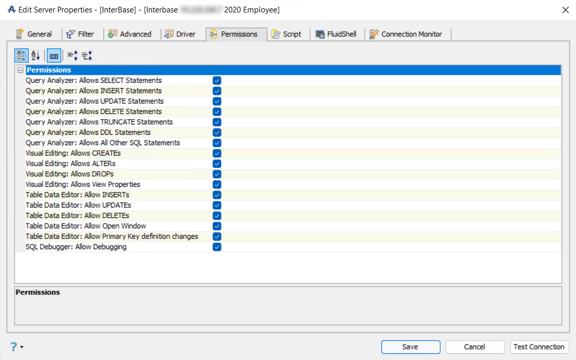Go to the Driver tab

180,34
